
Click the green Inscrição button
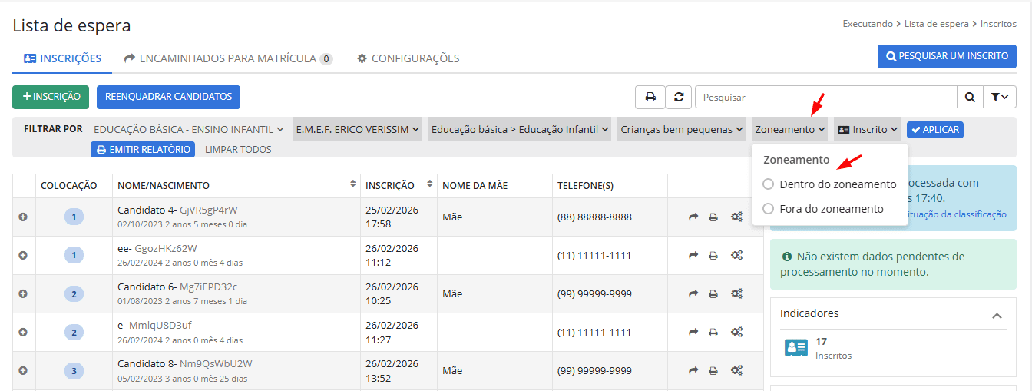[x=51, y=97]
